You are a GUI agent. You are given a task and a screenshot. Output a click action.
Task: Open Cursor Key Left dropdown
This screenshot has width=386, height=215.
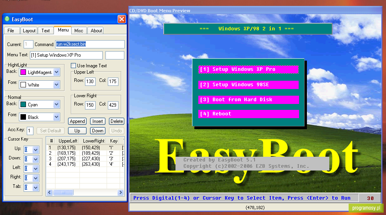point(35,169)
